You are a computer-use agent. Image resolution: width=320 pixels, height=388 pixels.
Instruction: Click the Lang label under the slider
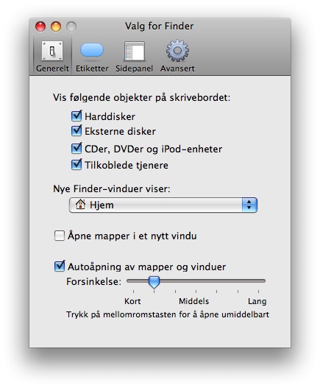coord(257,301)
